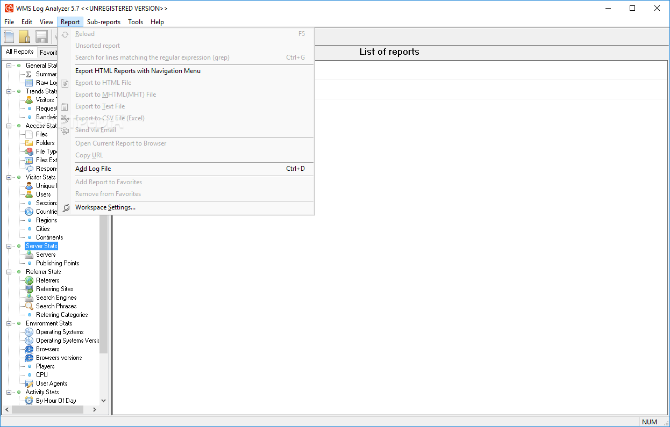Open the Help menu
Image resolution: width=670 pixels, height=427 pixels.
[157, 22]
